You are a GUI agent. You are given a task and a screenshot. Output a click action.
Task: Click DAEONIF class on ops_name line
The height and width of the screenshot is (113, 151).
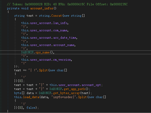click(x=27, y=52)
